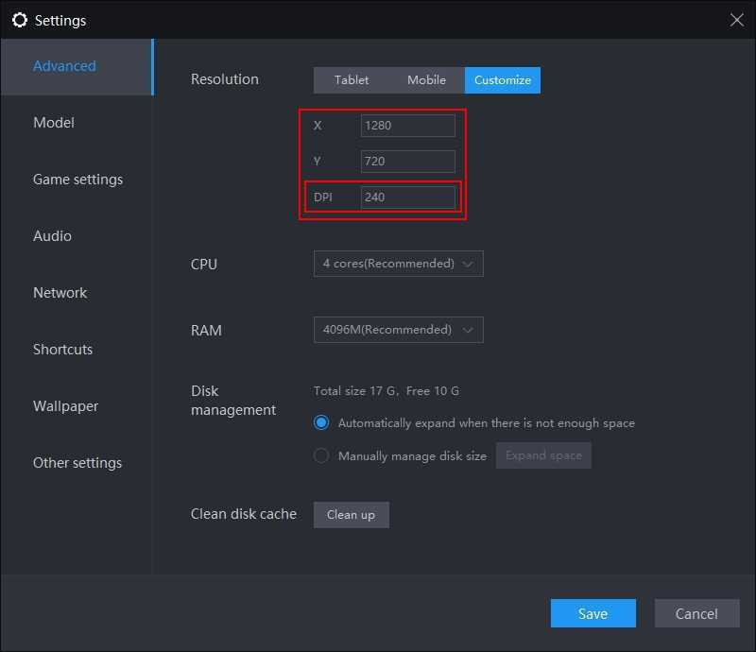This screenshot has width=756, height=652.
Task: Click the Settings gear icon in title bar
Action: coord(19,20)
